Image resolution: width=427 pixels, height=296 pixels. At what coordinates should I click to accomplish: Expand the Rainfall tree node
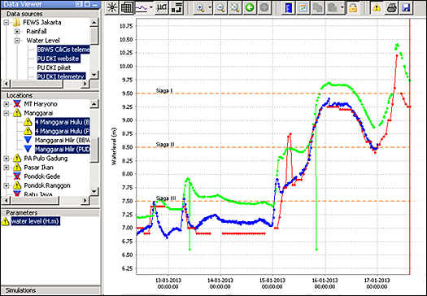17,32
